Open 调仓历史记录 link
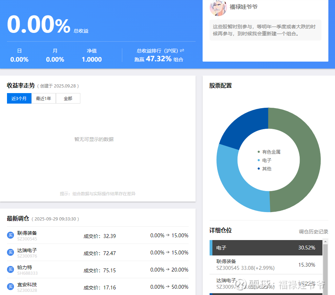 pos(313,232)
